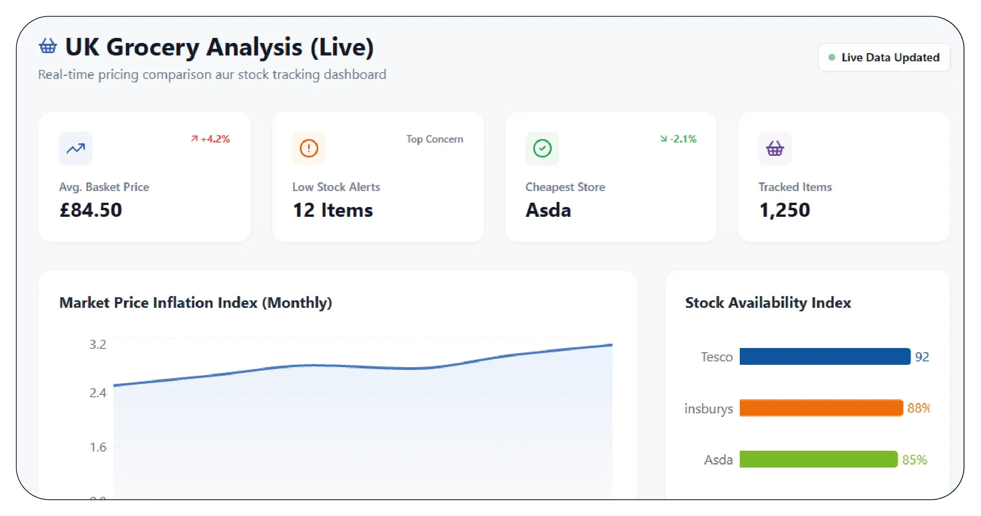Click the Top Concern label
This screenshot has height=516, width=981.
click(434, 139)
